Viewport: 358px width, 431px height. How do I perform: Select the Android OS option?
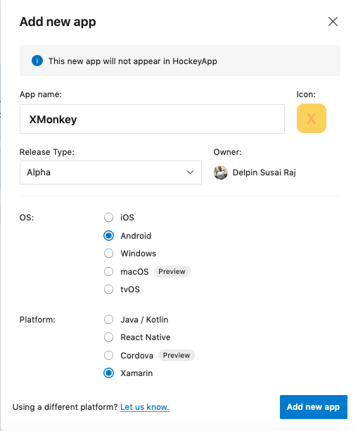108,236
